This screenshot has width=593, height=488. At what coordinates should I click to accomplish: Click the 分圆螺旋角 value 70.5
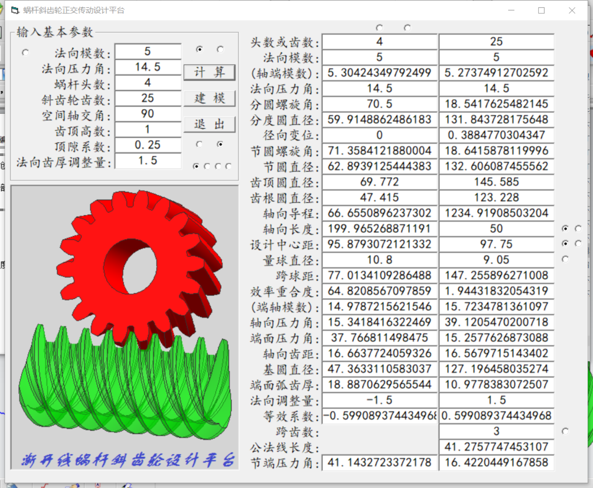[x=379, y=104]
